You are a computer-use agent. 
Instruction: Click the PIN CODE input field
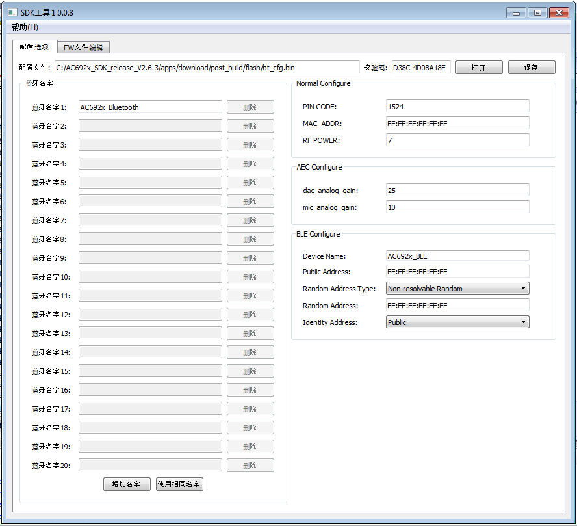pos(457,107)
